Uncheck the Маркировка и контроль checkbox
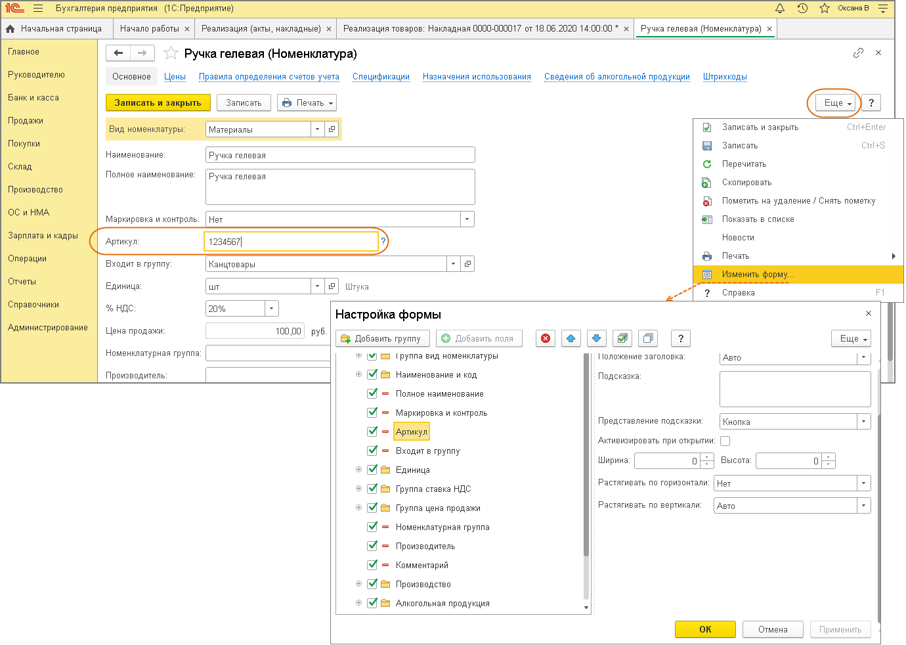This screenshot has width=906, height=645. coord(372,412)
